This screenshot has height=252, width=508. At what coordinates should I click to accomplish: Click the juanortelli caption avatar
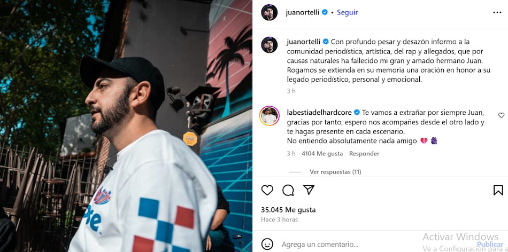269,45
